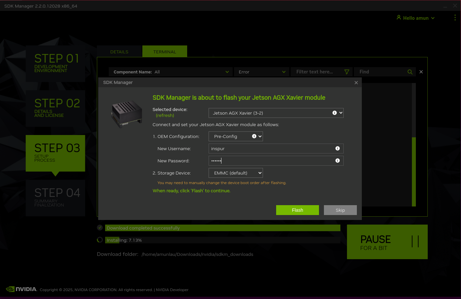The image size is (461, 299).
Task: Focus the New Username input field
Action: (x=276, y=149)
